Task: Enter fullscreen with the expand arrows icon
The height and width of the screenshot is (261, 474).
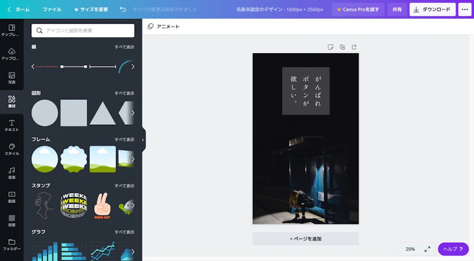Action: [427, 249]
